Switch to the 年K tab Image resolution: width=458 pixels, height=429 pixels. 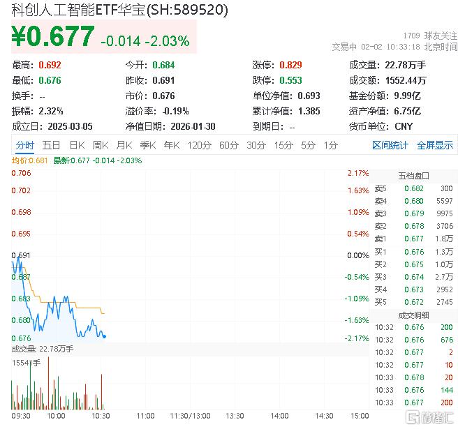[x=172, y=145]
